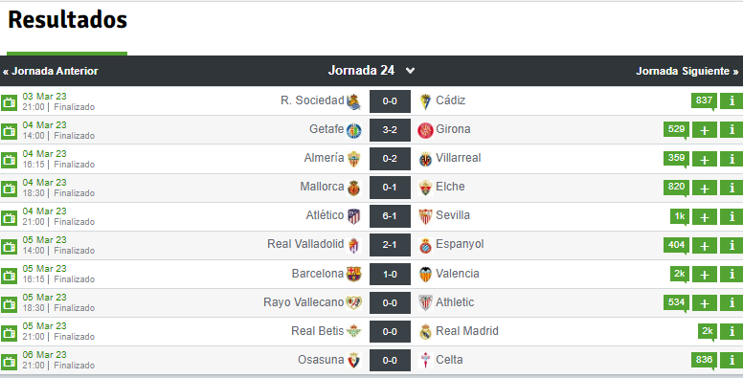Viewport: 743px width, 378px height.
Task: Expand plus button on Mallorca vs Elche
Action: pyautogui.click(x=705, y=189)
